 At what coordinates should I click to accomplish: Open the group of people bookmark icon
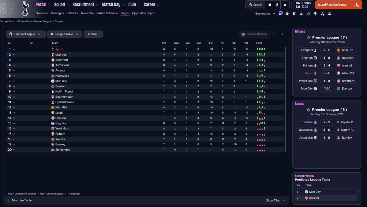coord(330,14)
